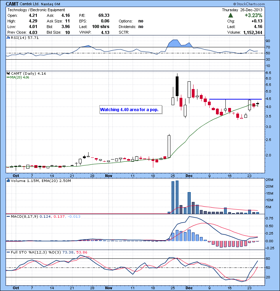Click the MA(20) 4.06 legend label

(18, 77)
